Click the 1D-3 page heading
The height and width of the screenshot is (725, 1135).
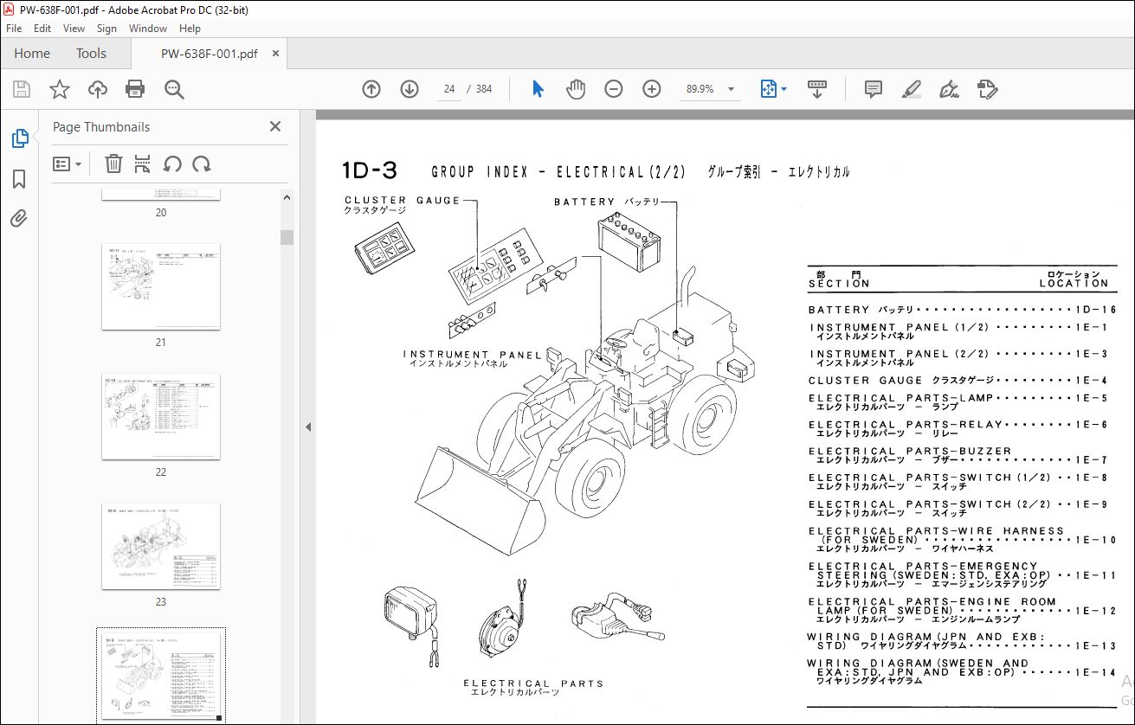tap(370, 170)
